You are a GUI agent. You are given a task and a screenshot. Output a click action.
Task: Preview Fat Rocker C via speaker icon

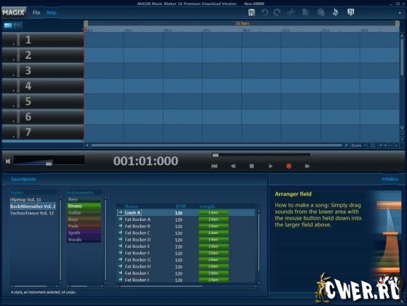tap(120, 233)
